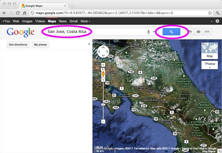Switch to Videos search

click(40, 21)
